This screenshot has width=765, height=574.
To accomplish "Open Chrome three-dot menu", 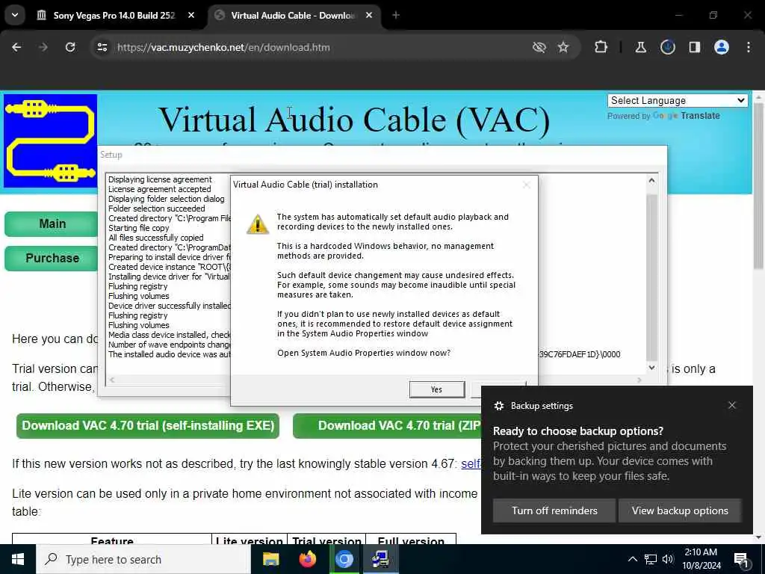I will tap(749, 47).
